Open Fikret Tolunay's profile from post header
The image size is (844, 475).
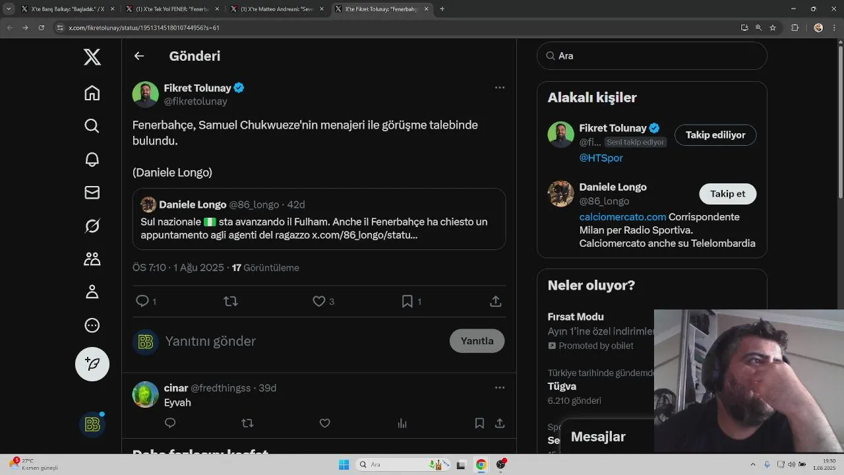click(x=197, y=88)
